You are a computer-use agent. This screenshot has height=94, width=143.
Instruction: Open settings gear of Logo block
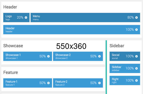[x=26, y=17]
